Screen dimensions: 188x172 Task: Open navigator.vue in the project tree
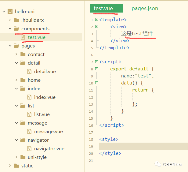49,149
